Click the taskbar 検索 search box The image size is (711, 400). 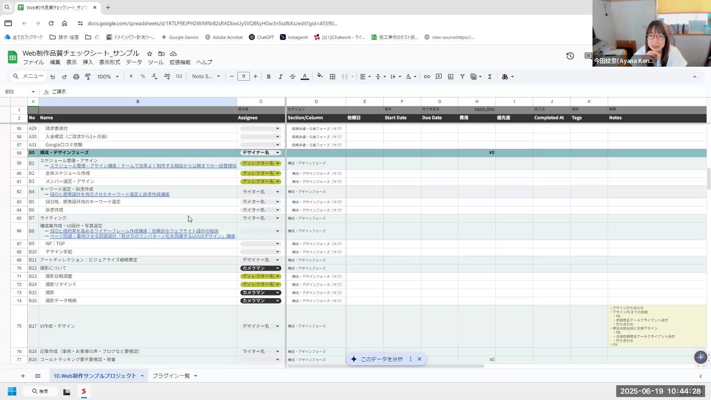click(x=40, y=391)
